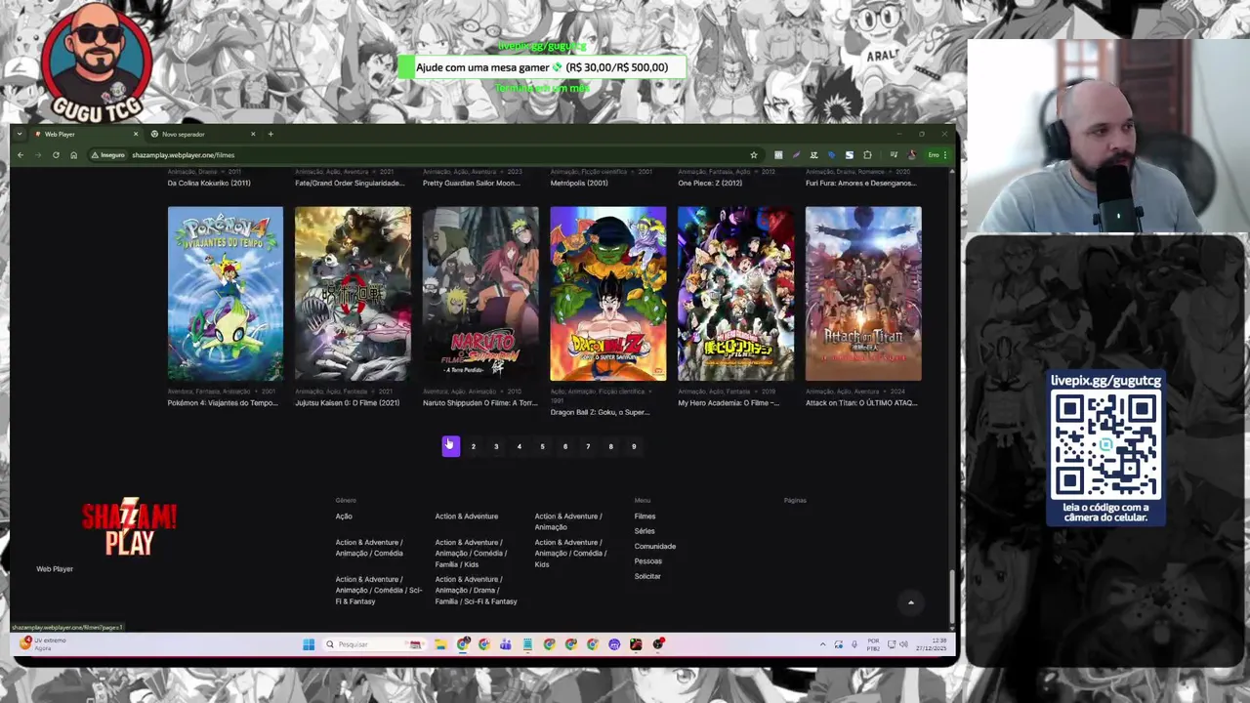Show hidden system tray icons chevron
Screen dimensions: 1250x703
pos(823,644)
